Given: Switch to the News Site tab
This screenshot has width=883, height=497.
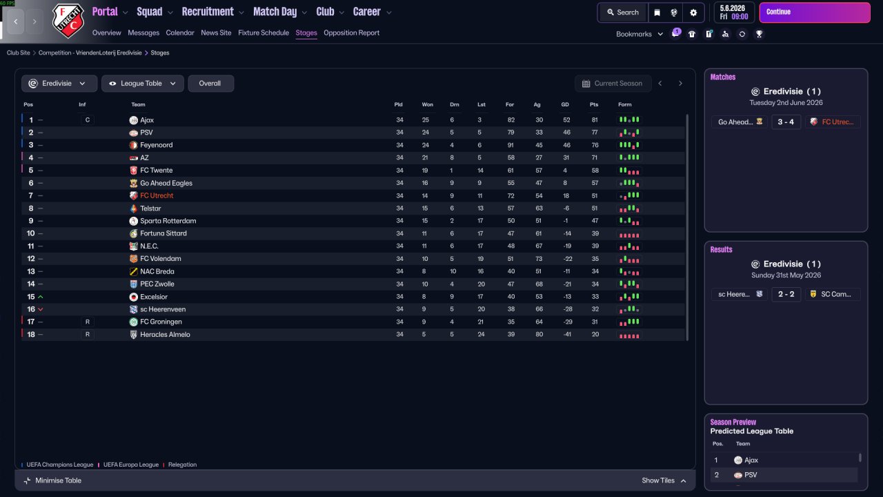Looking at the screenshot, I should (216, 32).
